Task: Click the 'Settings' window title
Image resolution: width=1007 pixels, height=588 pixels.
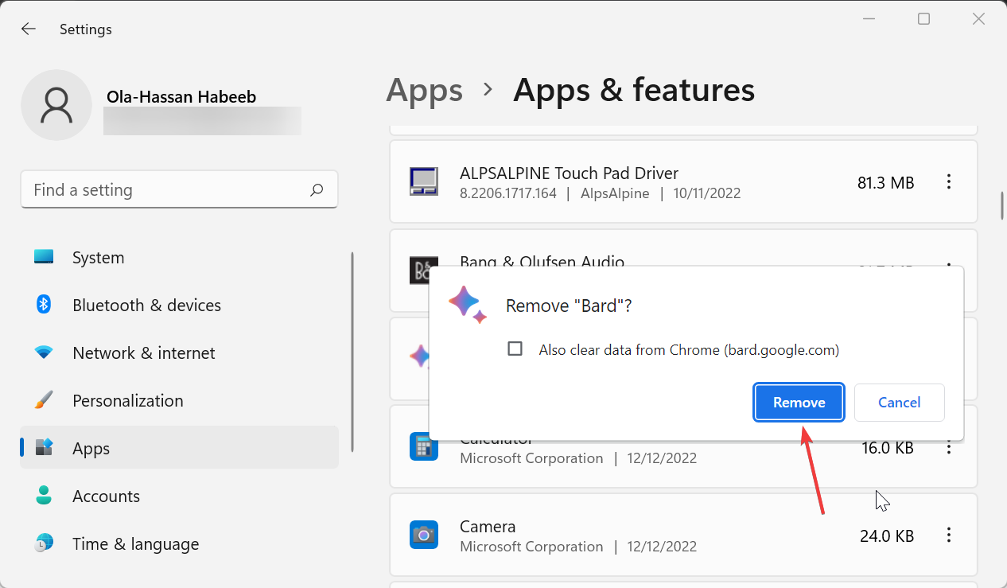Action: (86, 29)
